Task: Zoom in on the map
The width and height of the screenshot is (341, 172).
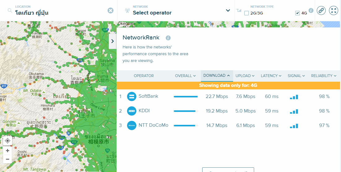Action: pyautogui.click(x=8, y=150)
